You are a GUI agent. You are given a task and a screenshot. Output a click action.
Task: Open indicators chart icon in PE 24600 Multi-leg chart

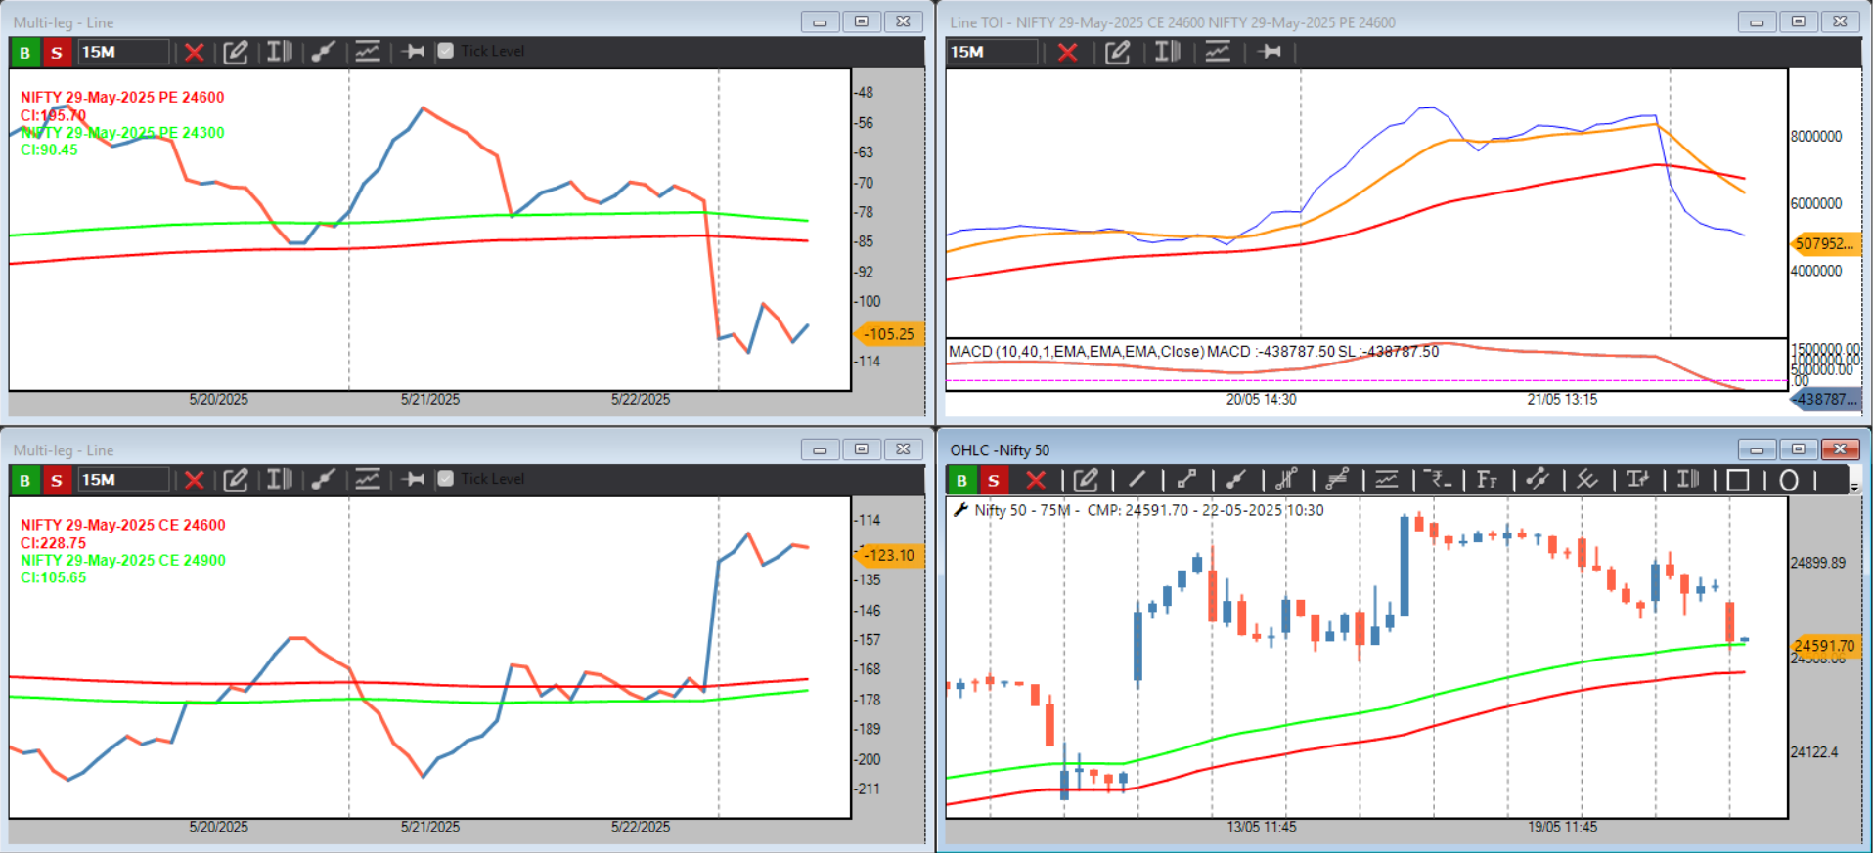click(x=368, y=51)
